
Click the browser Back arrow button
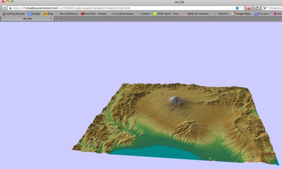(x=5, y=8)
